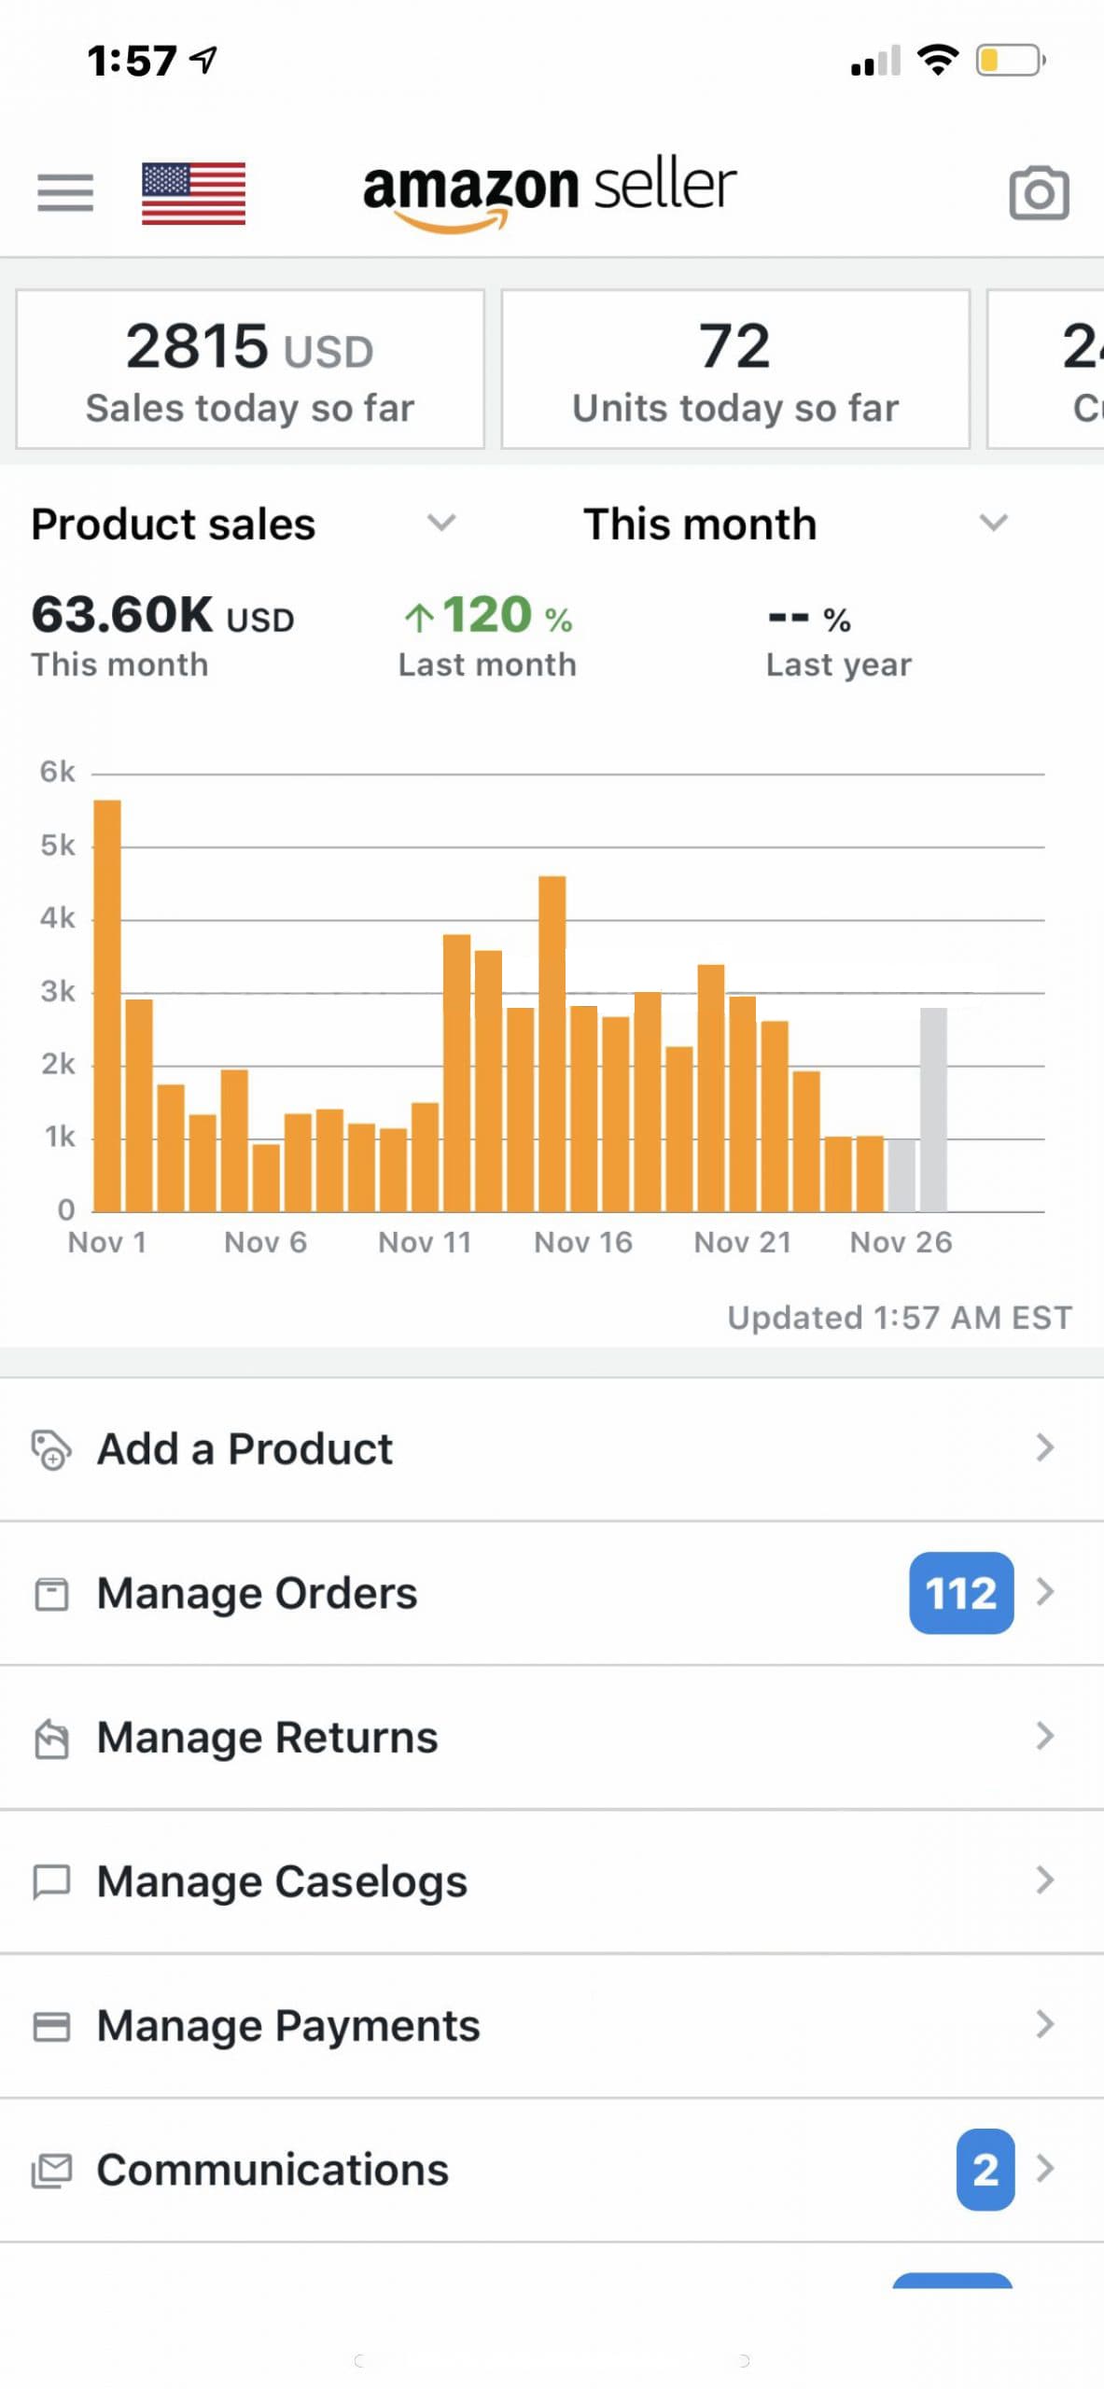
Task: Tap the Sales today so far card
Action: click(250, 370)
